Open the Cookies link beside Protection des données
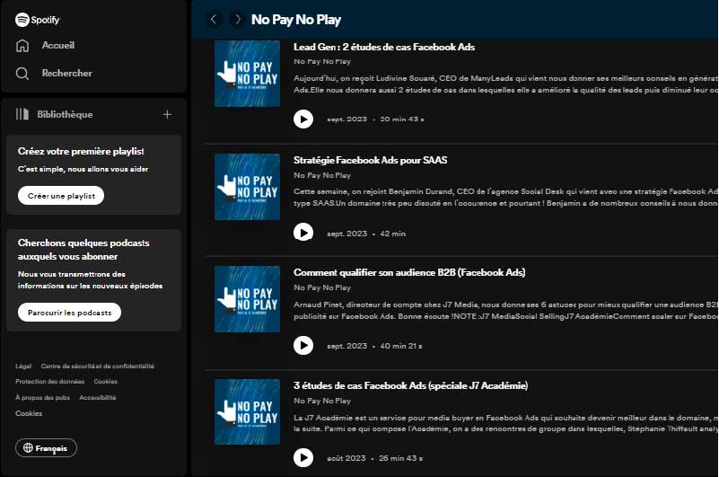 [x=105, y=382]
